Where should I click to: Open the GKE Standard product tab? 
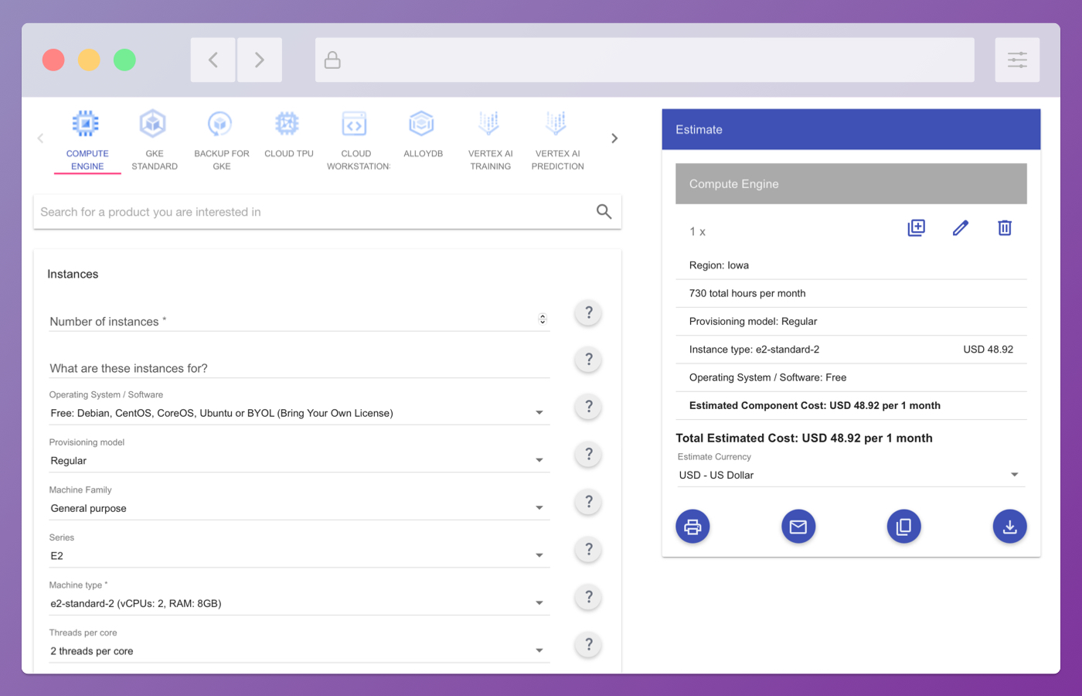coord(155,141)
